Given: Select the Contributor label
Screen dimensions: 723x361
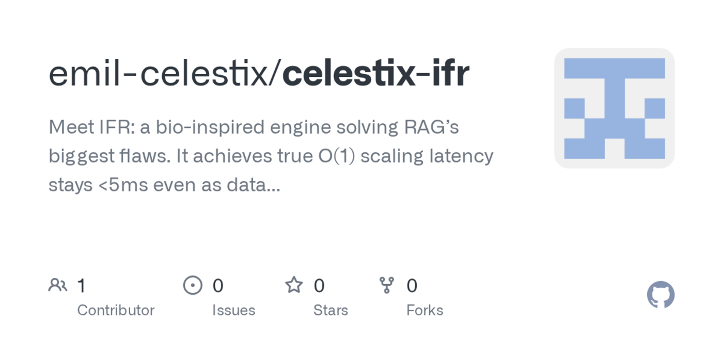Looking at the screenshot, I should point(116,310).
